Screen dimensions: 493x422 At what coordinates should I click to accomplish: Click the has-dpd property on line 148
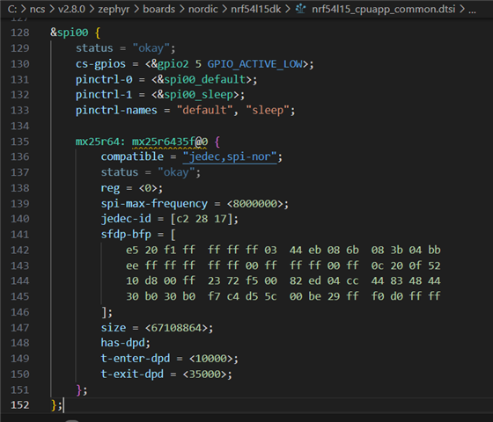pyautogui.click(x=122, y=343)
